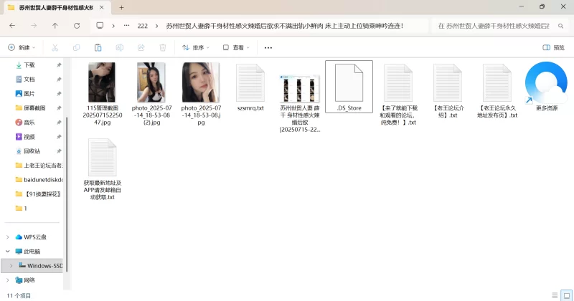
Task: Expand chevron after the PC icon
Action: 113,26
